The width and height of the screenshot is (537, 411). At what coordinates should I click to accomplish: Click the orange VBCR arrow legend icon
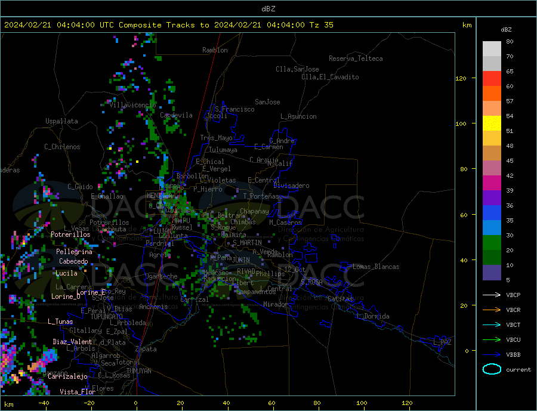(492, 310)
